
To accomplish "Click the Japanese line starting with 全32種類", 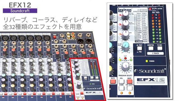I will click(x=42, y=27).
